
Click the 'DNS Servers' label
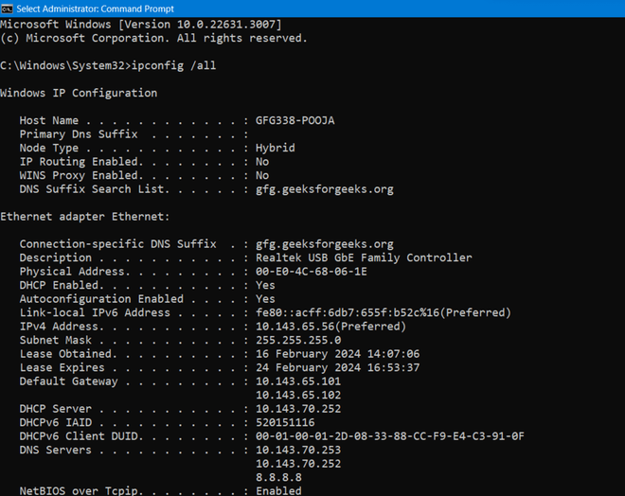point(56,451)
